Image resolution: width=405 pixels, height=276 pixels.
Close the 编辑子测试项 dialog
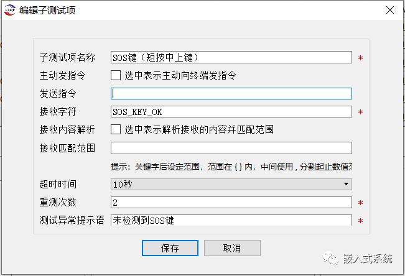[390, 10]
